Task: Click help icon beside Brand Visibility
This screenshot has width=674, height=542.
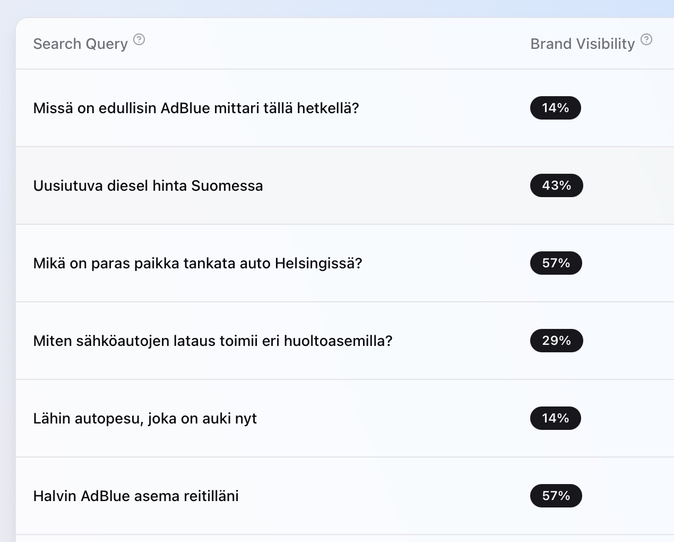Action: (x=646, y=40)
